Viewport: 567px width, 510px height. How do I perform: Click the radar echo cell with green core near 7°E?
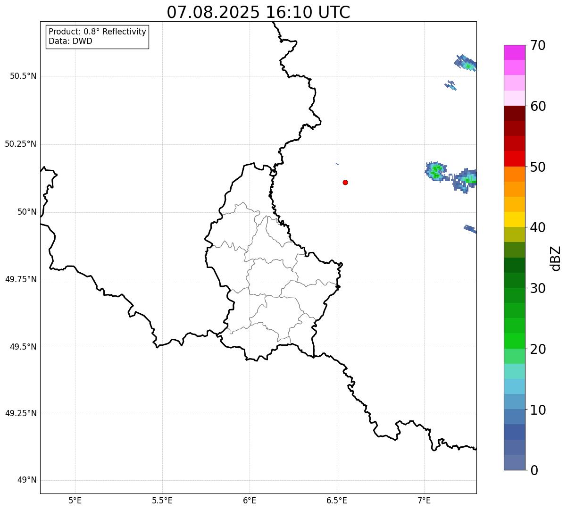436,171
